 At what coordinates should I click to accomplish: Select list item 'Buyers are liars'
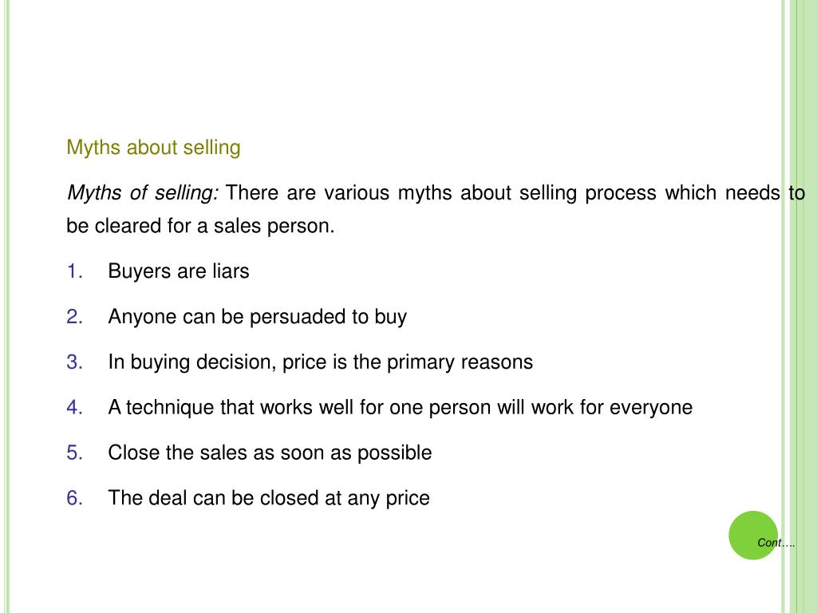tap(179, 271)
